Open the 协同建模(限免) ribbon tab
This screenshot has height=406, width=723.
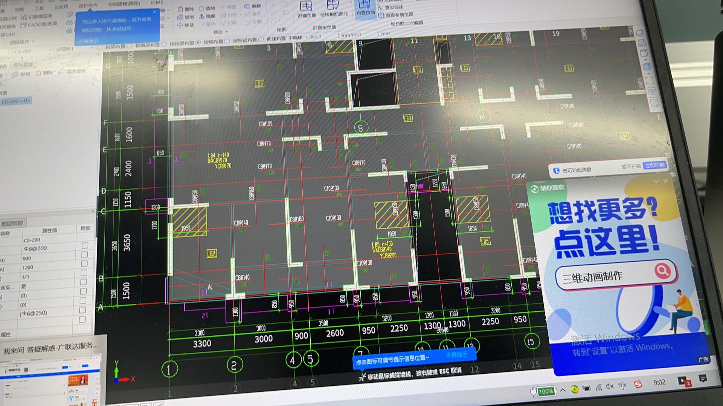coord(124,4)
